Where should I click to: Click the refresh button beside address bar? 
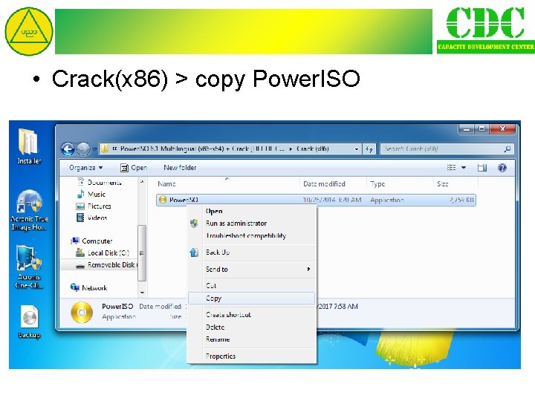(369, 149)
